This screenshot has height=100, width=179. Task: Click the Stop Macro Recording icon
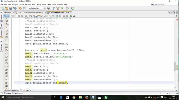(67, 16)
